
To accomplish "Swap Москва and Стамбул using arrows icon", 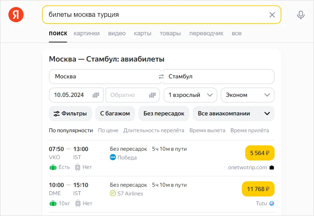I will 161,76.
